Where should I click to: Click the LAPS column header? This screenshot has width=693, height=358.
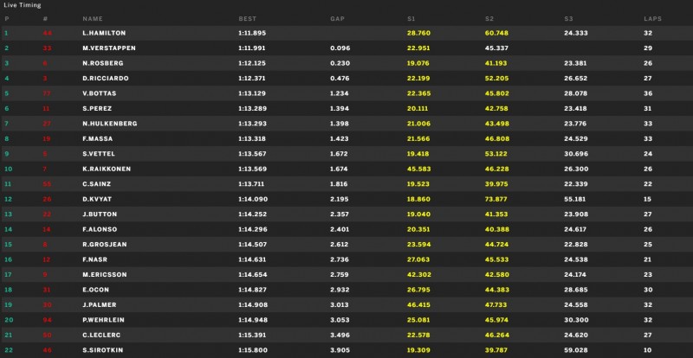point(653,19)
